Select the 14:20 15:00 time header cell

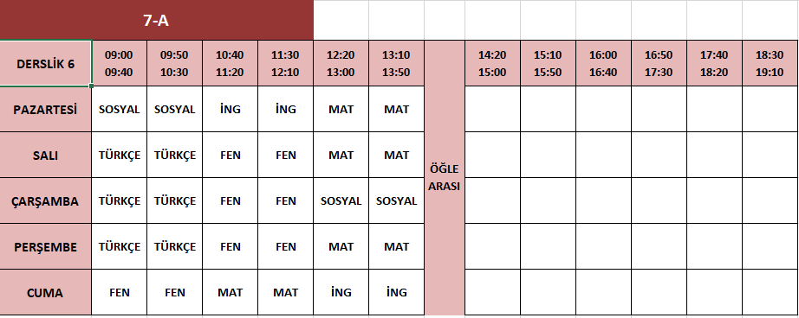click(x=493, y=63)
